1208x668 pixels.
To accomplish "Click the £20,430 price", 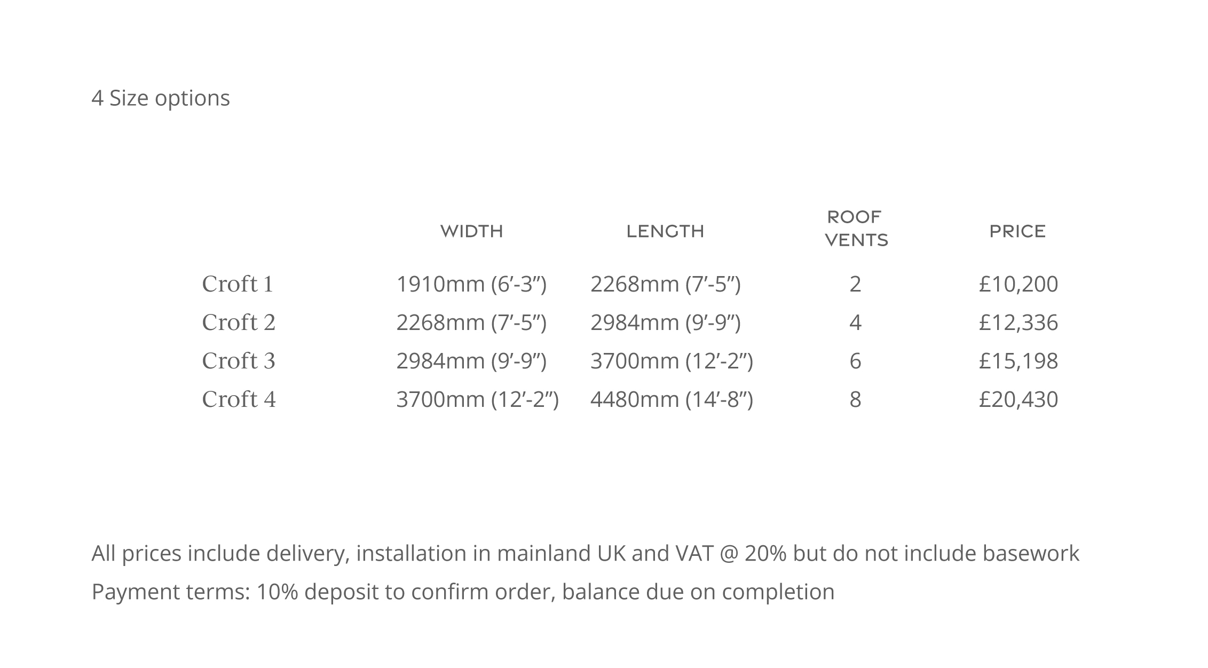I will click(x=1018, y=399).
